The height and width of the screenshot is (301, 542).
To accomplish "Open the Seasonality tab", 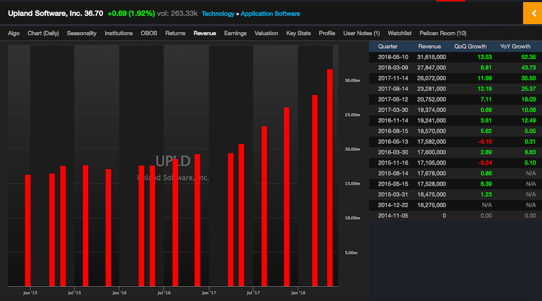I will tap(82, 33).
